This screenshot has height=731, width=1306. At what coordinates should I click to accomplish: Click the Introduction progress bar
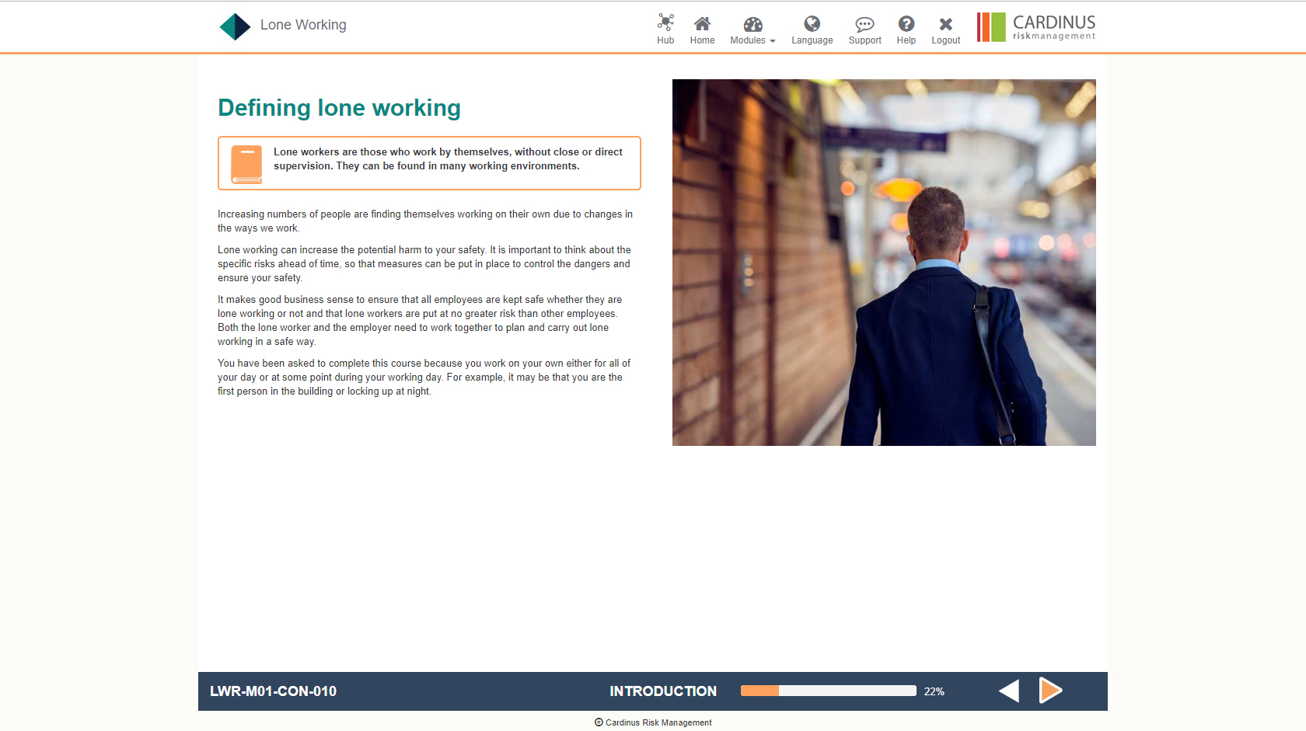[x=828, y=691]
